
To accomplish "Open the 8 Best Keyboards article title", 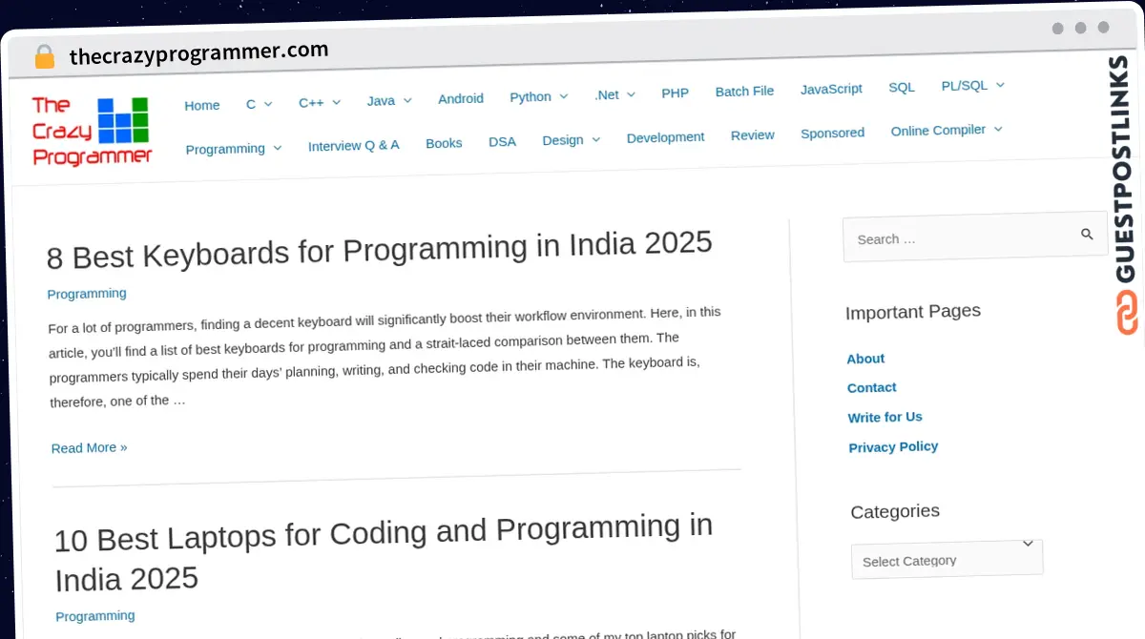I will [379, 246].
